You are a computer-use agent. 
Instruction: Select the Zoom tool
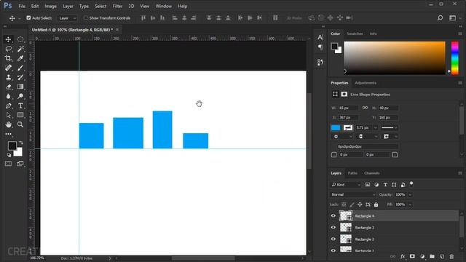20,124
